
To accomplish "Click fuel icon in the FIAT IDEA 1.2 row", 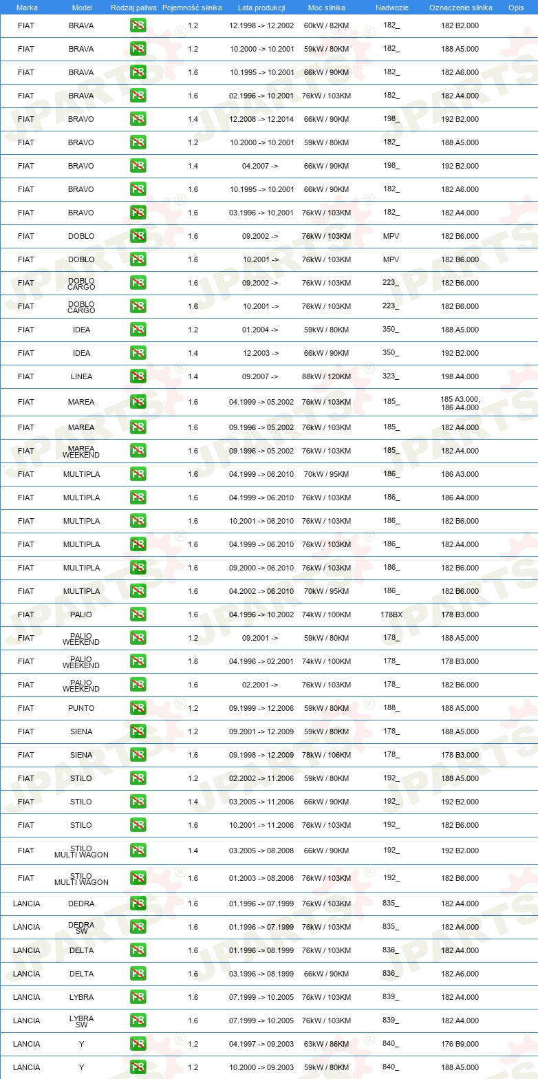I will pyautogui.click(x=138, y=330).
